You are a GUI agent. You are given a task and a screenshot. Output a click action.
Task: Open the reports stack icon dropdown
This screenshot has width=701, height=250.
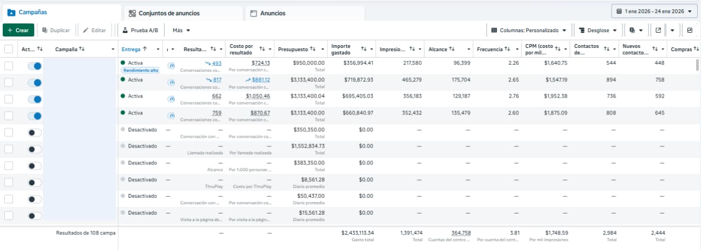636,31
